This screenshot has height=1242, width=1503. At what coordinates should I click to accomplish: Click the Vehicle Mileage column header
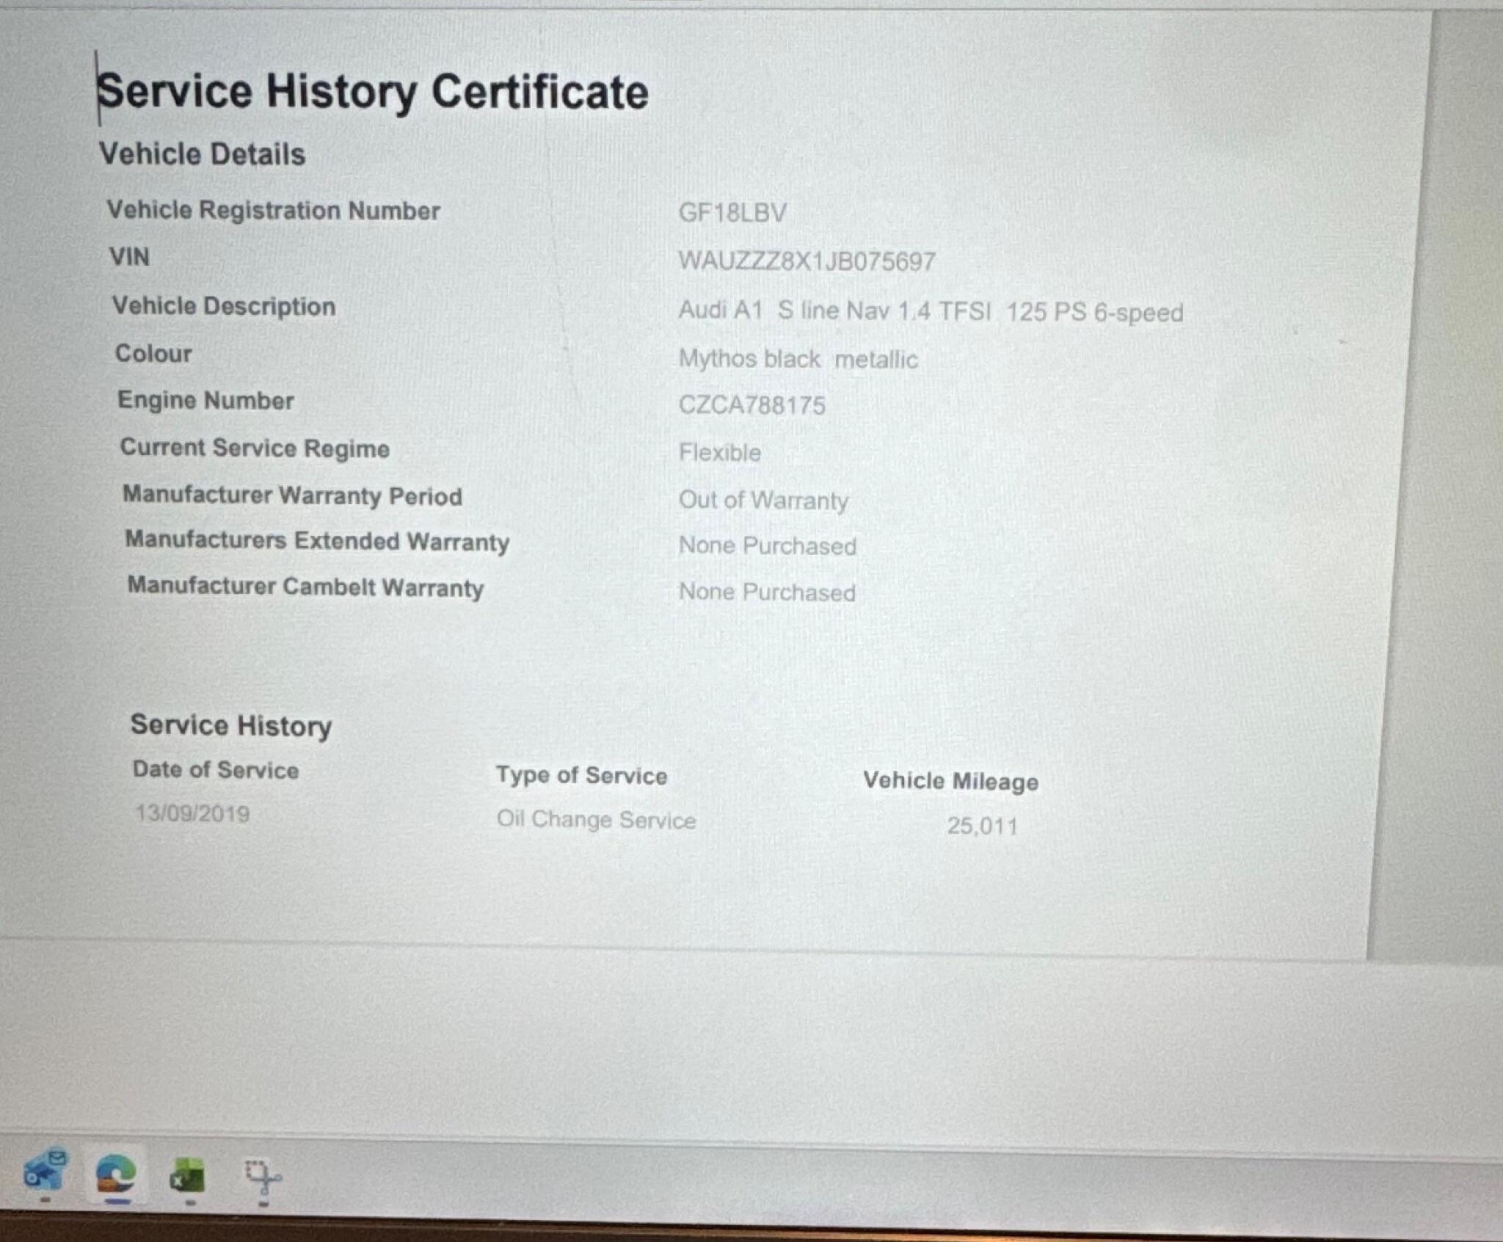[950, 781]
